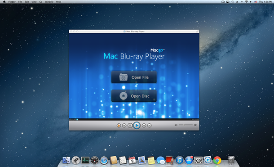Open the View menu
274x167 pixels.
34,2
